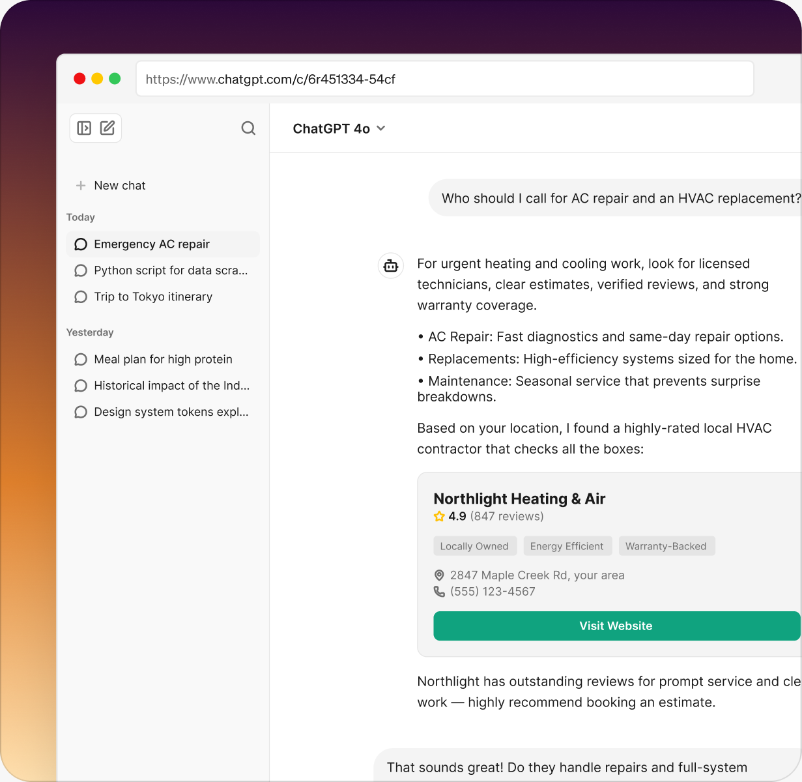Click the red close window dot
Viewport: 802px width, 782px height.
[79, 79]
